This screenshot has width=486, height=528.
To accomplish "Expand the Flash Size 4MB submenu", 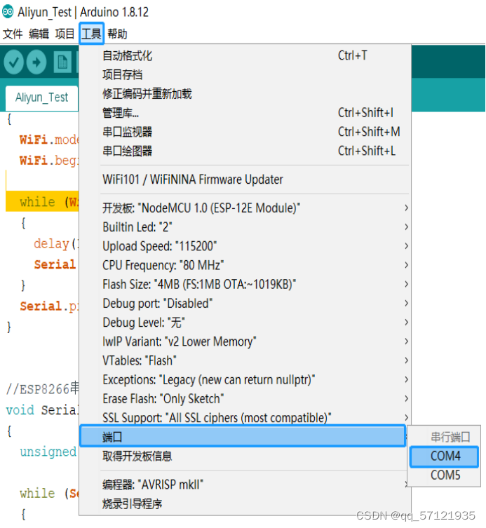I will 245,284.
